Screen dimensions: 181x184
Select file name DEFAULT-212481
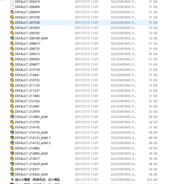click(x=27, y=106)
